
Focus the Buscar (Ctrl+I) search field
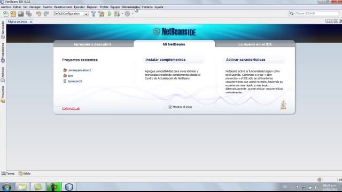point(317,13)
